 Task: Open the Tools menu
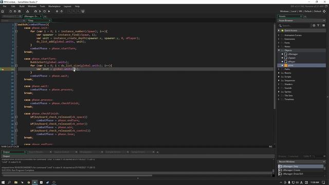[42, 6]
